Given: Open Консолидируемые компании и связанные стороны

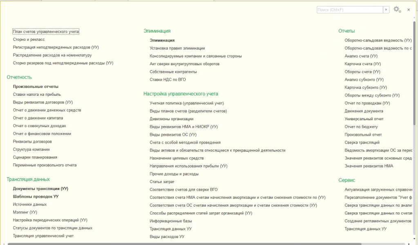Looking at the screenshot, I should pos(196,56).
